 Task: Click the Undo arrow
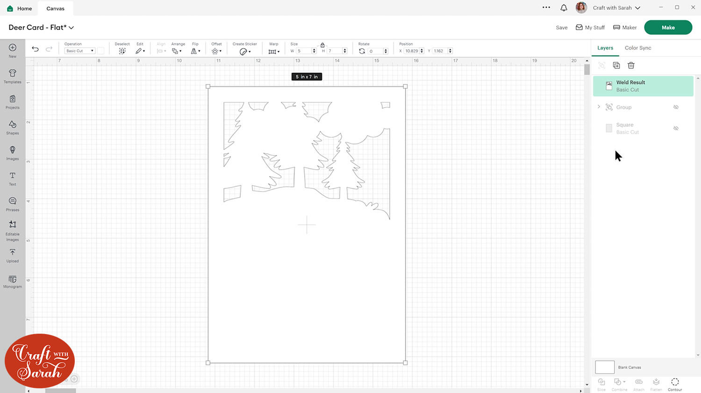pyautogui.click(x=35, y=49)
